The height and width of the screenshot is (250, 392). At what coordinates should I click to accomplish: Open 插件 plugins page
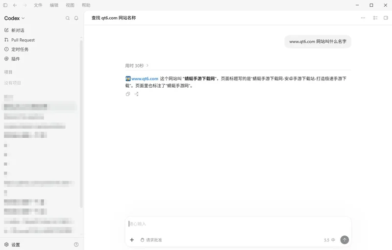tap(12, 59)
